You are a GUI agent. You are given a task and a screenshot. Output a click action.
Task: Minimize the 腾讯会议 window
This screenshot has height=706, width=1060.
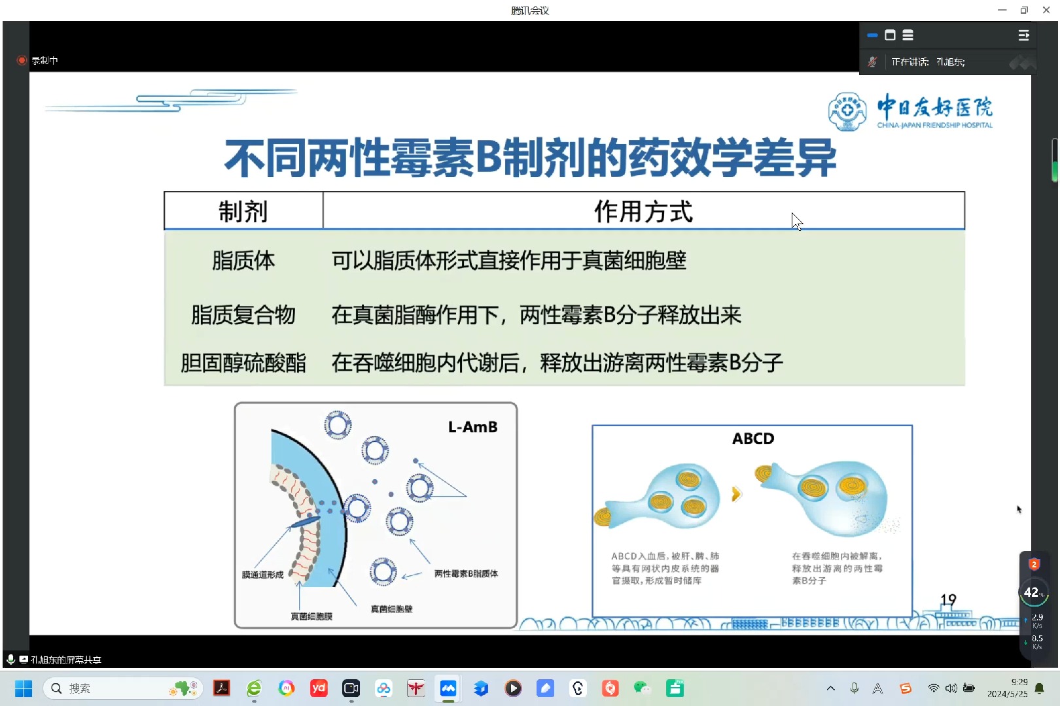[1002, 10]
